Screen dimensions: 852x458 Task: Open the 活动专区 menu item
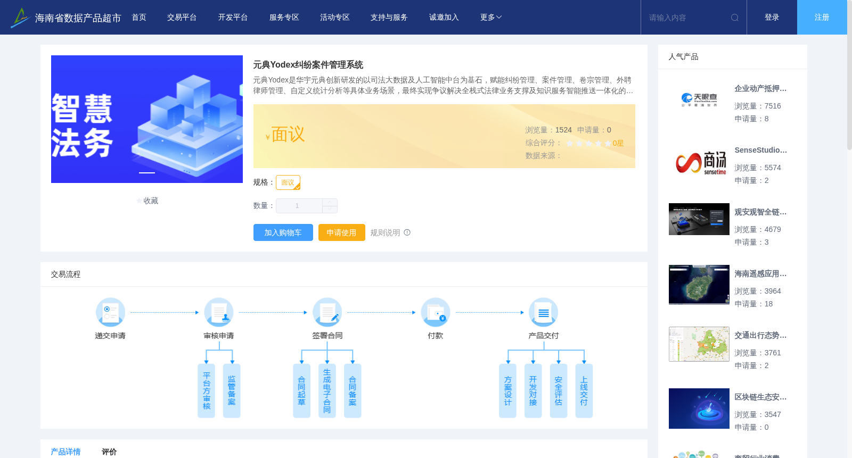tap(335, 18)
